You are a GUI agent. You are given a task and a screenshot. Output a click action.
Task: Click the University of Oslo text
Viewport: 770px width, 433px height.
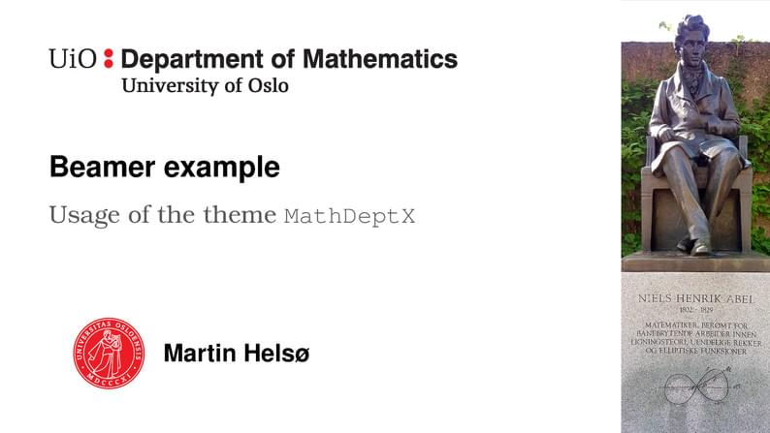pyautogui.click(x=205, y=85)
